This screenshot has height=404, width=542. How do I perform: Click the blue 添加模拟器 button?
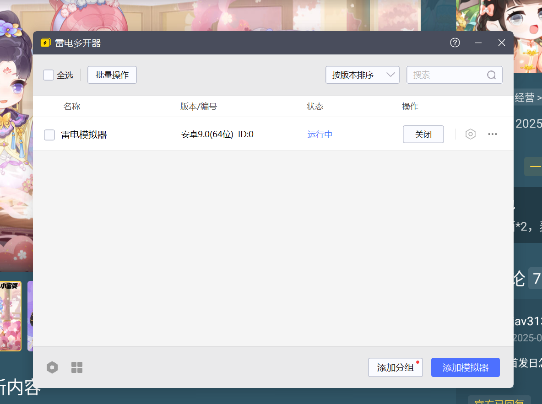click(465, 367)
